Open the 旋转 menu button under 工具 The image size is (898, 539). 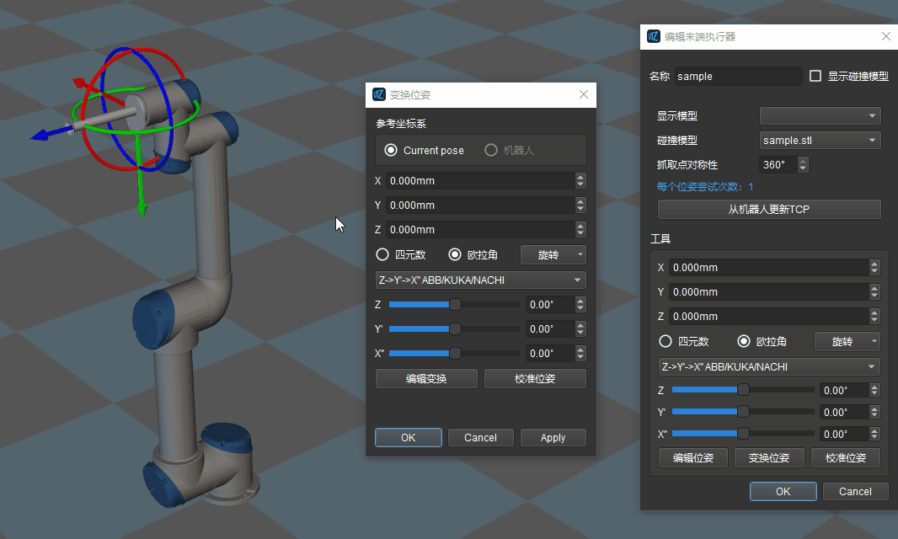coord(846,341)
